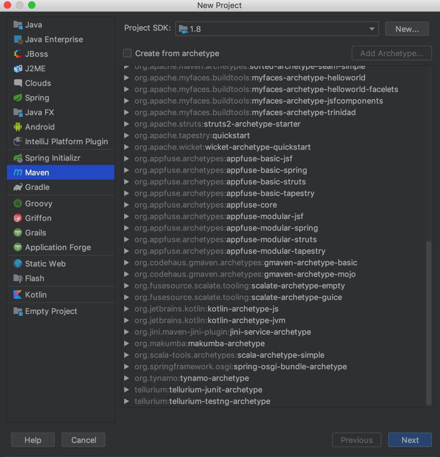Click the Grails icon

pyautogui.click(x=18, y=233)
